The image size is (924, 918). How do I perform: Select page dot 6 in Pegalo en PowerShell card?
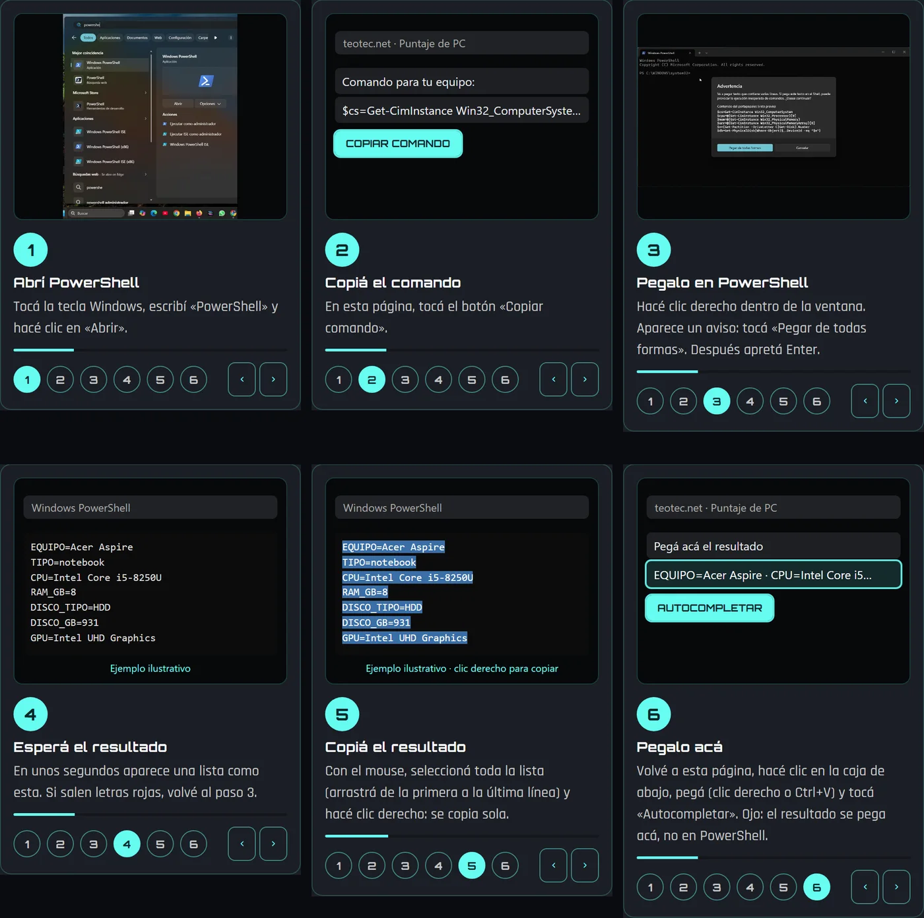tap(816, 402)
